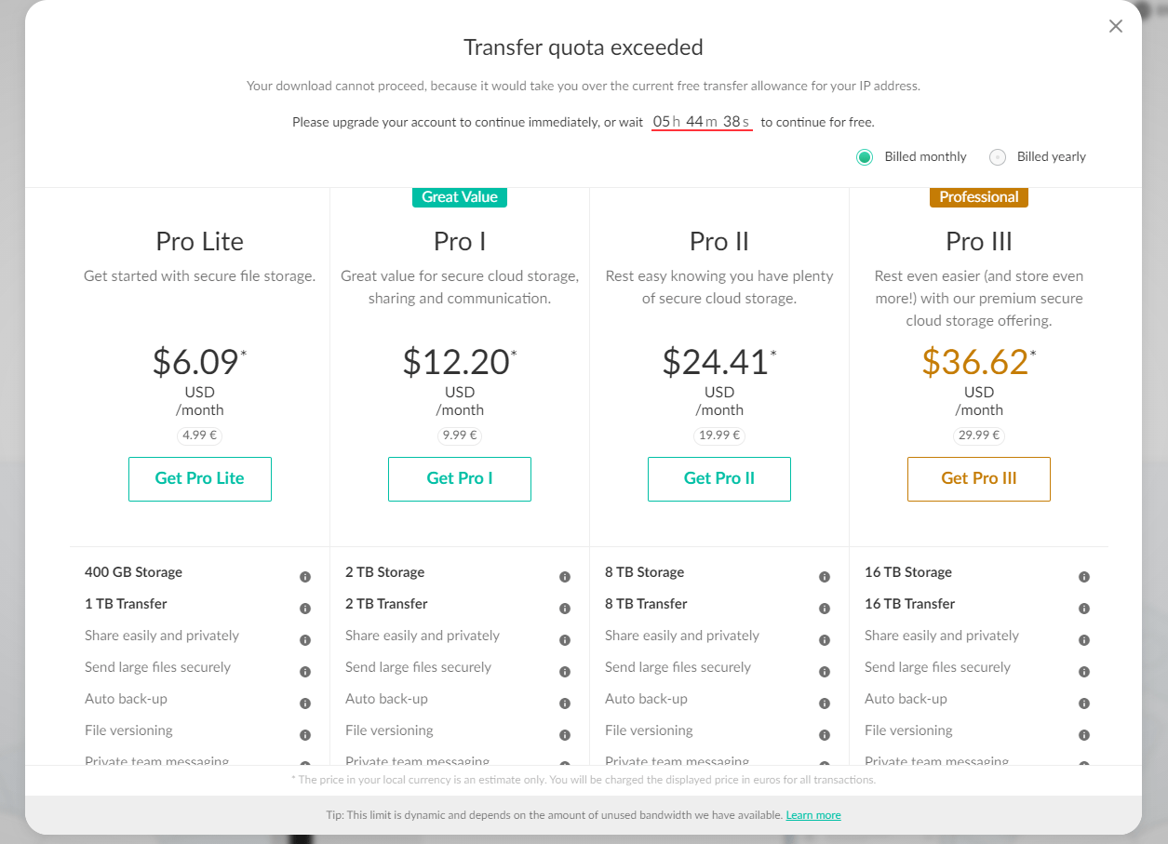
Task: Purchase the Pro I plan
Action: coord(459,478)
